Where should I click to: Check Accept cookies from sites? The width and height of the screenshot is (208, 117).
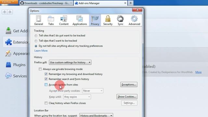[x=46, y=84]
